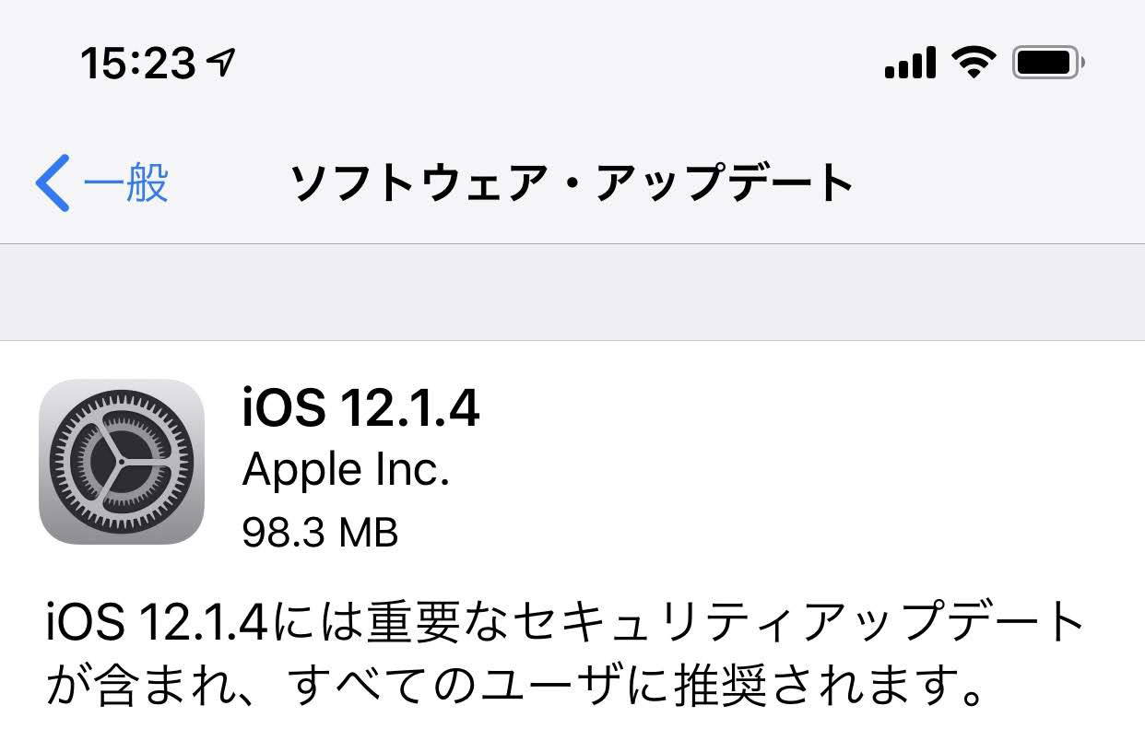Tap the 15:23 clock in status bar
Screen dimensions: 1145x741
(138, 64)
